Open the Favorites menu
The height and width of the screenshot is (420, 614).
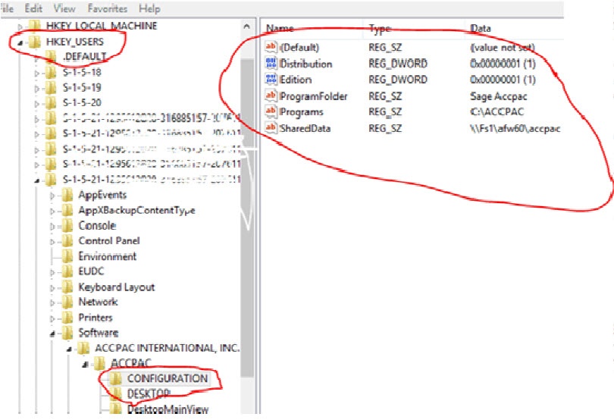pos(108,8)
